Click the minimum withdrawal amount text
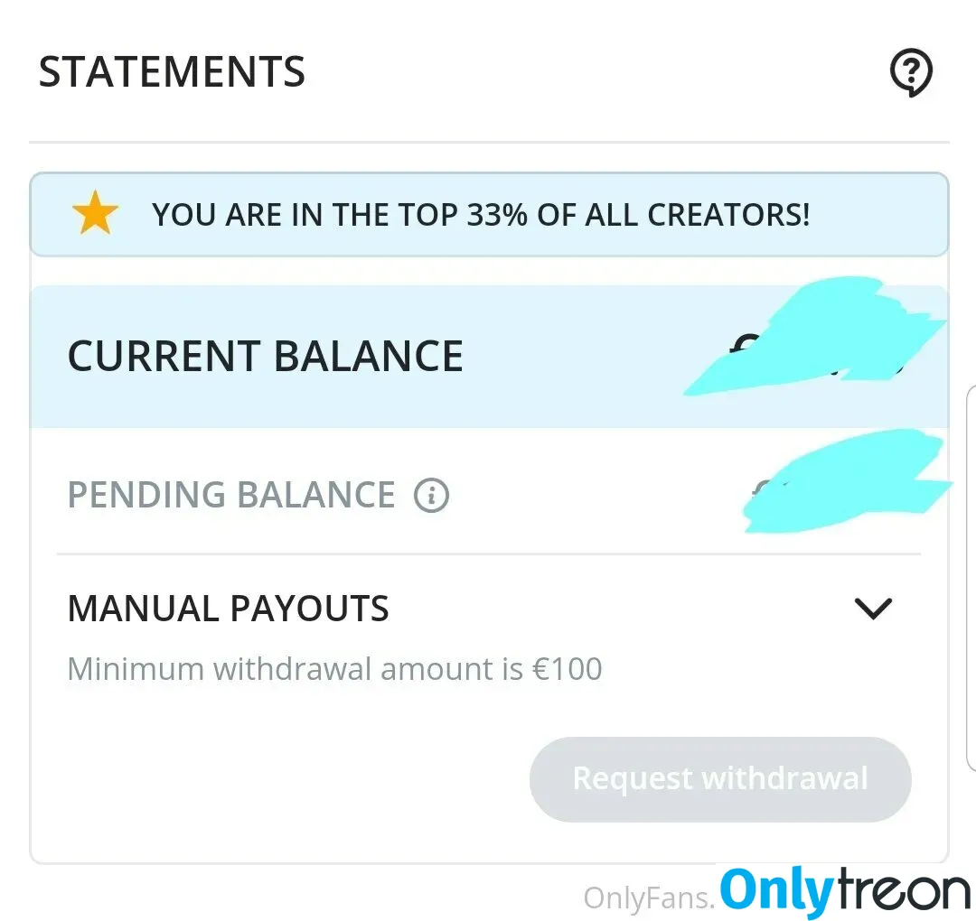Viewport: 976px width, 921px height. tap(335, 669)
